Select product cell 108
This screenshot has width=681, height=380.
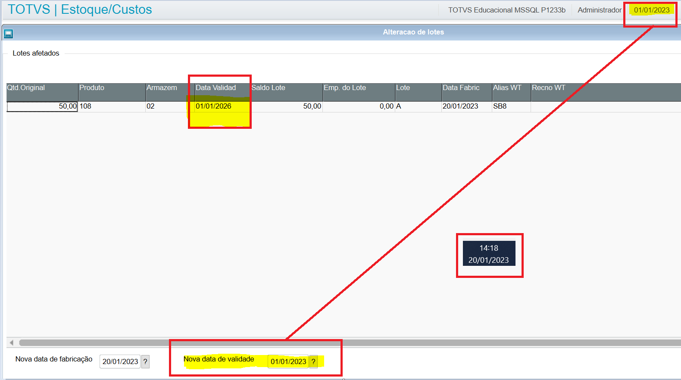click(x=112, y=106)
